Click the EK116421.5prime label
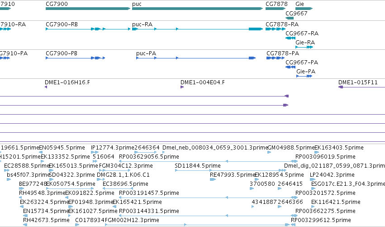This screenshot has height=227, width=385. click(x=336, y=202)
